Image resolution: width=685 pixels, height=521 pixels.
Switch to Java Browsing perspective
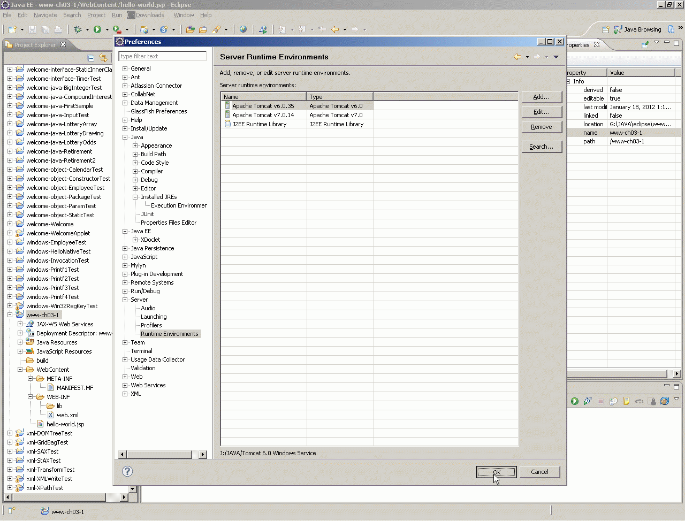[x=637, y=29]
